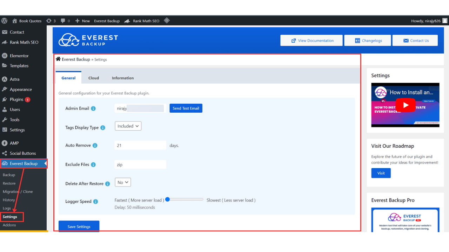This screenshot has height=252, width=449.
Task: Click the home icon in breadcrumb
Action: (x=58, y=59)
